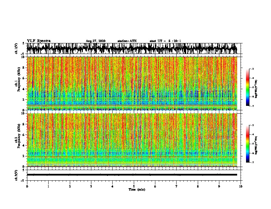This screenshot has height=209, width=271.
Task: Click time axis tick label "3"
Action: (x=91, y=186)
